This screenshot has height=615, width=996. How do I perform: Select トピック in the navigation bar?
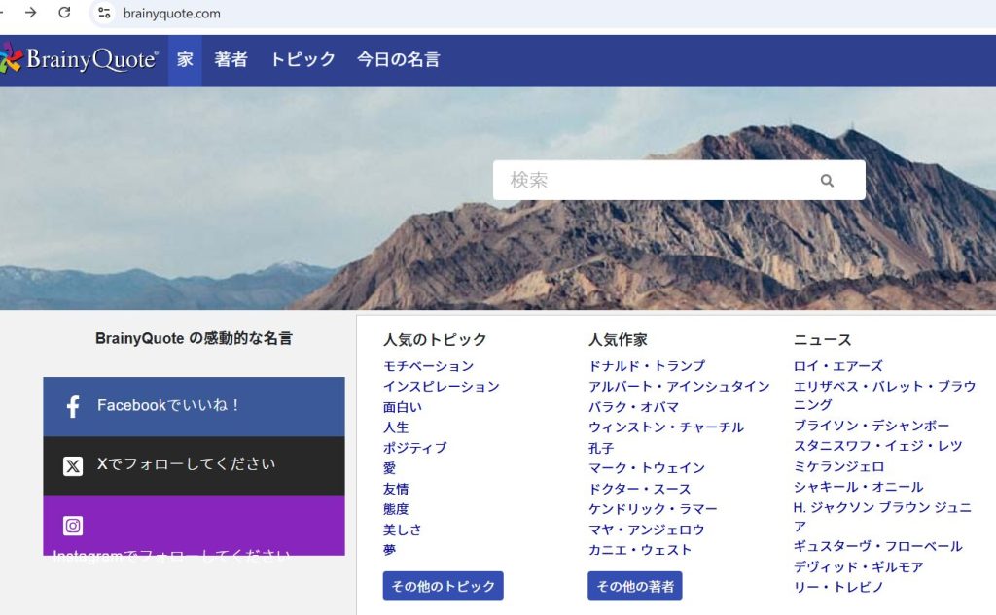[x=302, y=60]
